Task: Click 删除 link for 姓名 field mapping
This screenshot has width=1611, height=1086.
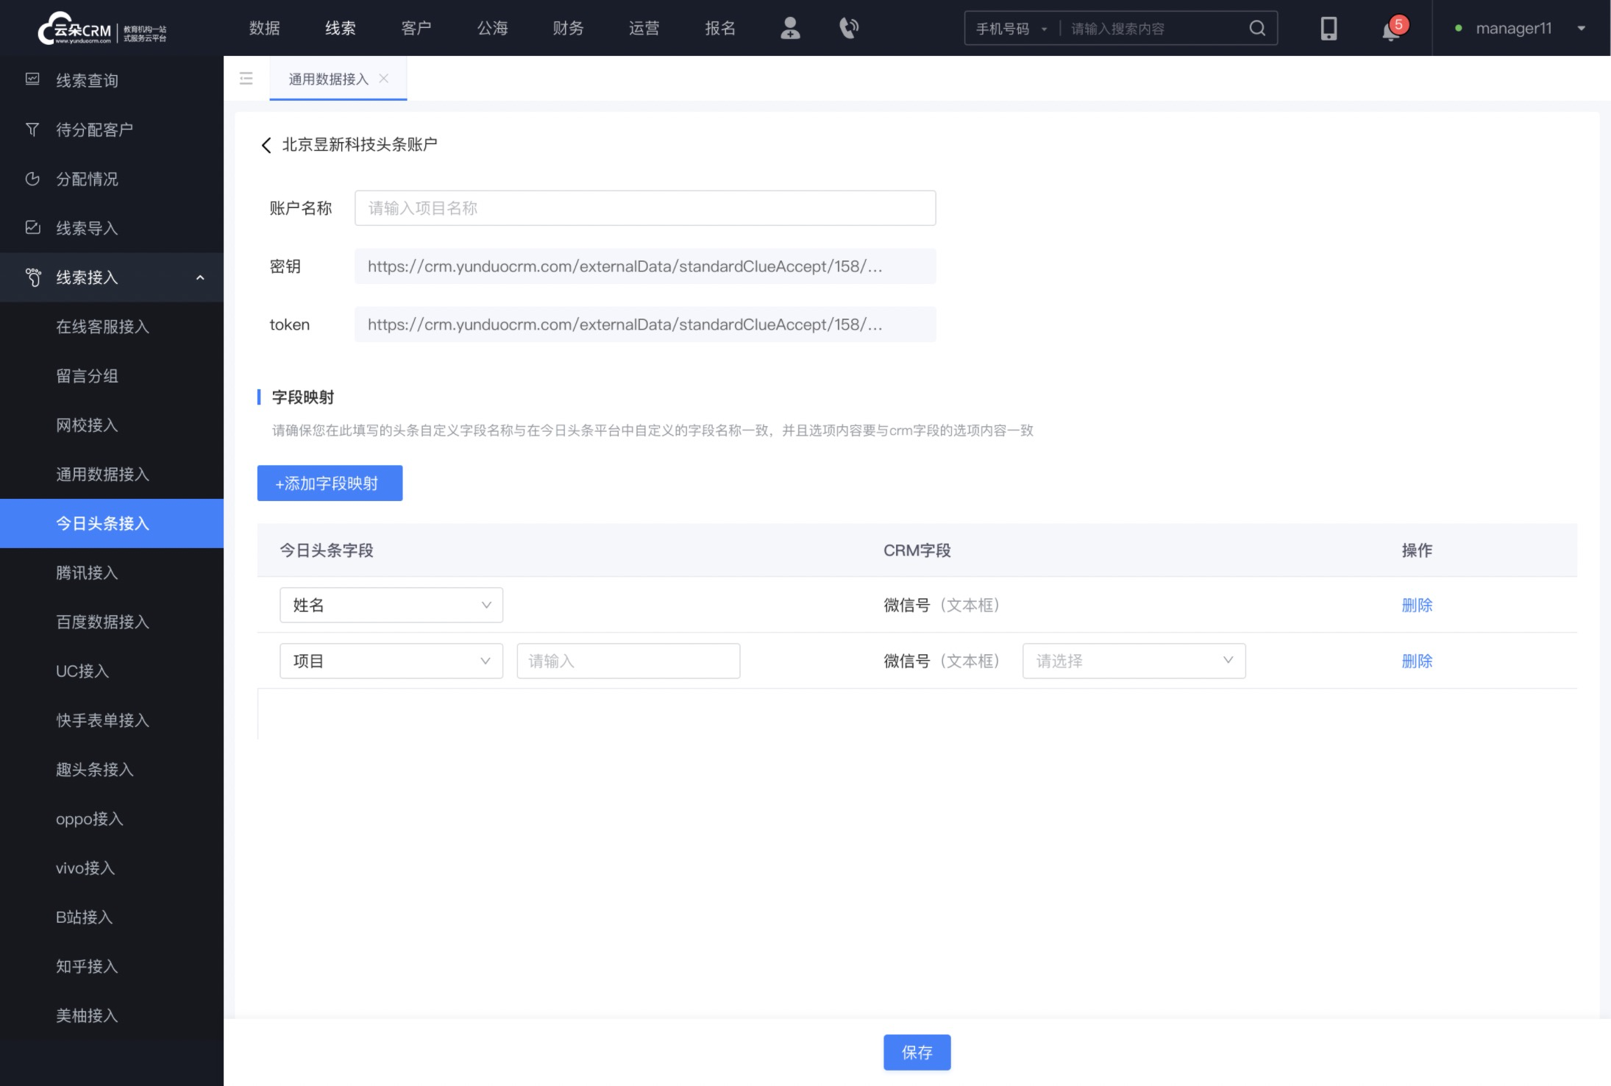Action: pyautogui.click(x=1418, y=605)
